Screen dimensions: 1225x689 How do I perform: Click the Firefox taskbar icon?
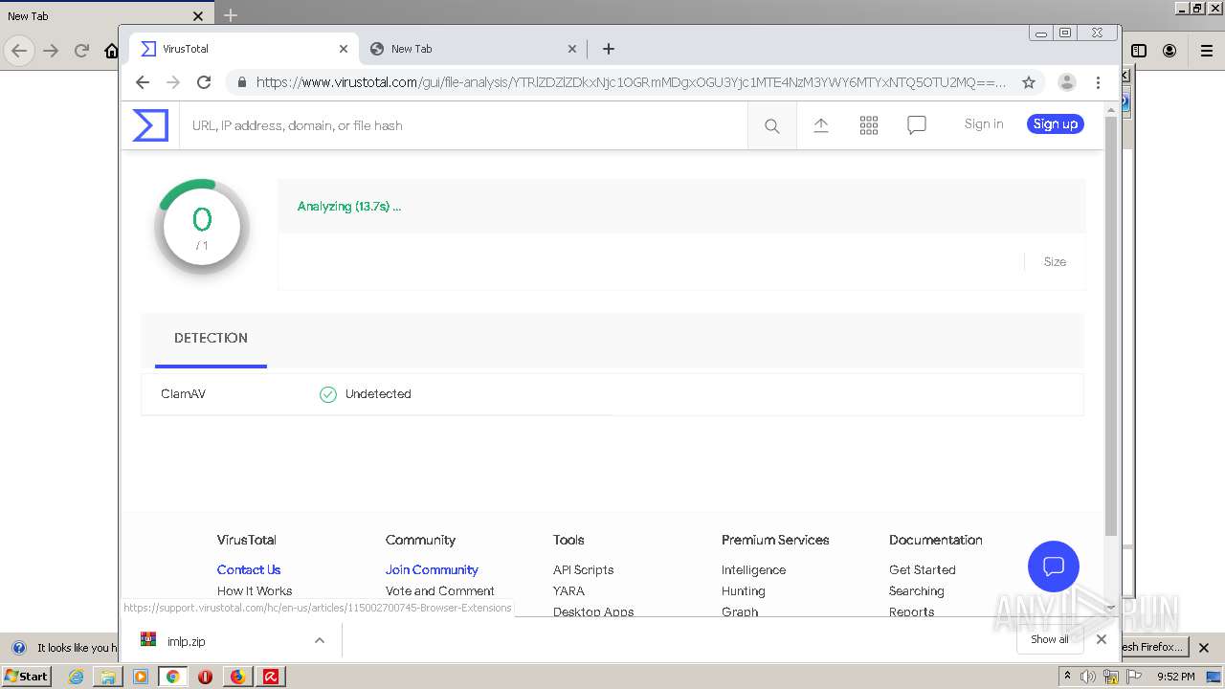237,677
